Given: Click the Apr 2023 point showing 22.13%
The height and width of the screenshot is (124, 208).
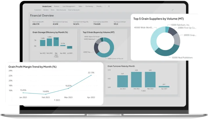Looking at the screenshot, I should click(x=91, y=75).
